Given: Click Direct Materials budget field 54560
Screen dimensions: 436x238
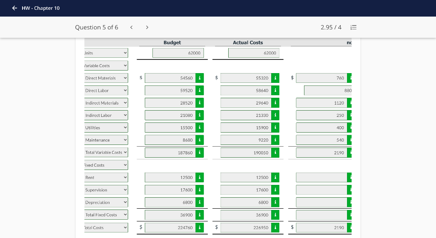Looking at the screenshot, I should point(170,78).
